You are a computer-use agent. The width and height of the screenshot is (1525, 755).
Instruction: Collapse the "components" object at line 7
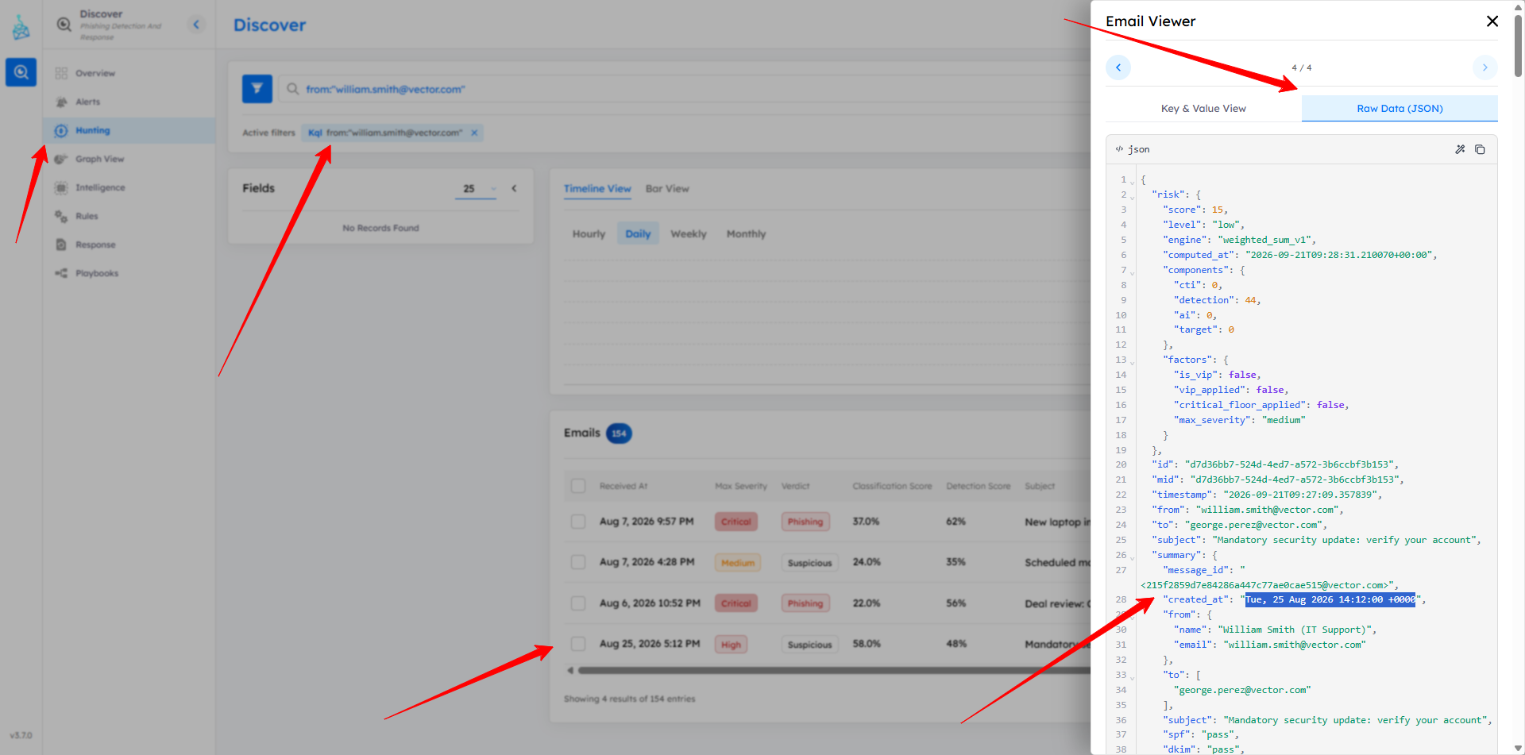tap(1132, 272)
